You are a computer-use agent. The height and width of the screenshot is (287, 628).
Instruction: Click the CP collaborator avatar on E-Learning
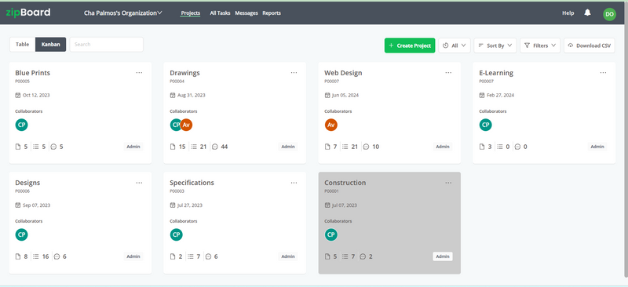pyautogui.click(x=485, y=125)
